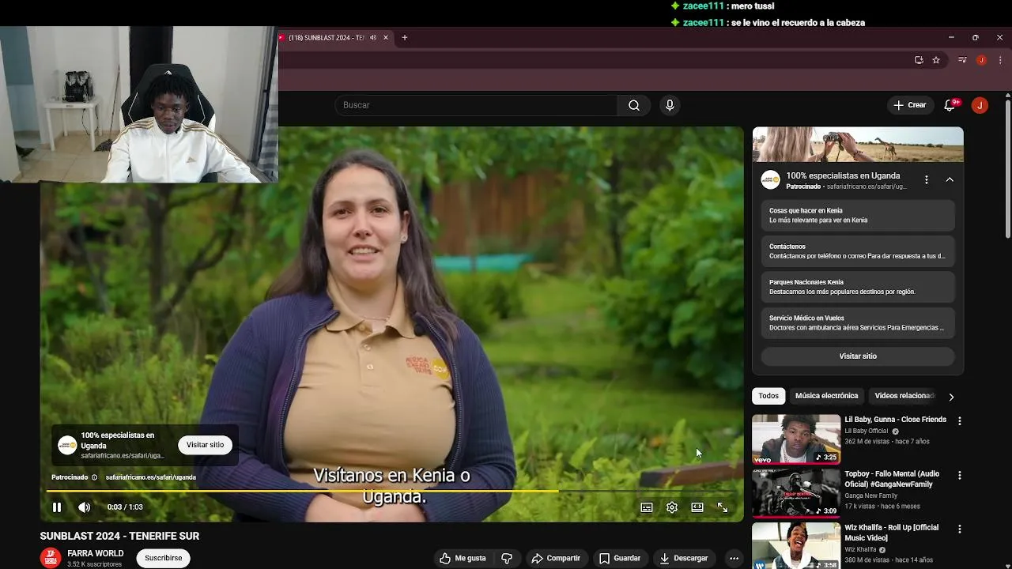The image size is (1012, 569).
Task: Click 'Visitar sitio' on video overlay
Action: 206,445
